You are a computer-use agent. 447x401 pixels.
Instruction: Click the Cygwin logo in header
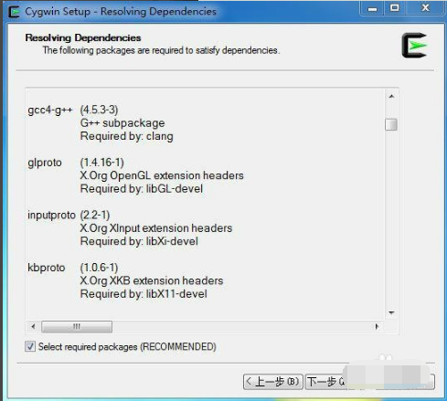414,46
